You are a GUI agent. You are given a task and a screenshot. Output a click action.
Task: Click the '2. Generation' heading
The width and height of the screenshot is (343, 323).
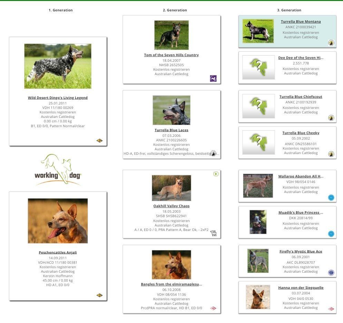click(x=175, y=10)
